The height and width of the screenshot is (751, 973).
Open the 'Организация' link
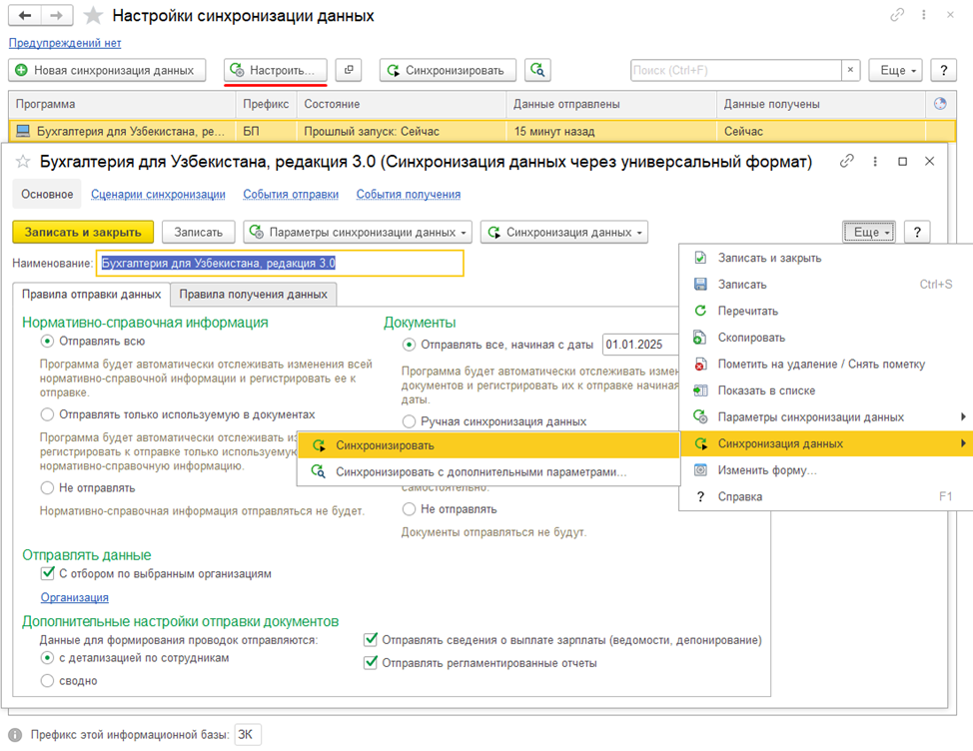[74, 597]
